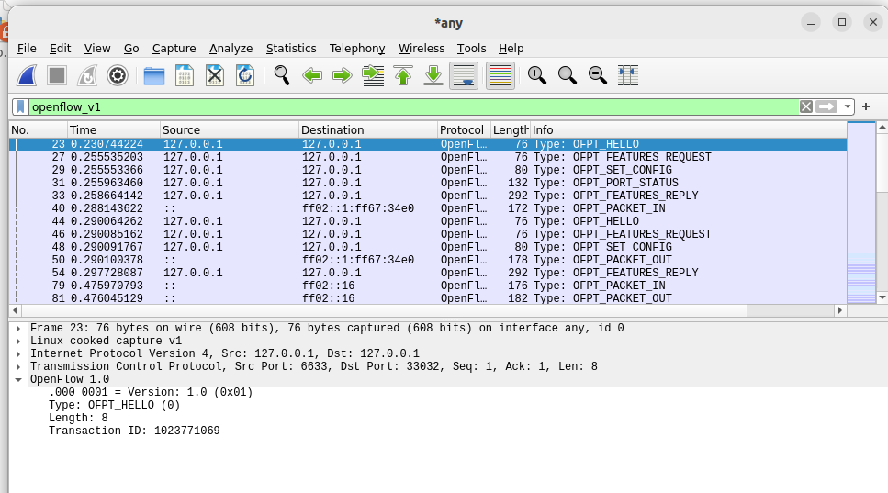Restart the current capture
Screen dimensions: 888x493
(x=87, y=75)
